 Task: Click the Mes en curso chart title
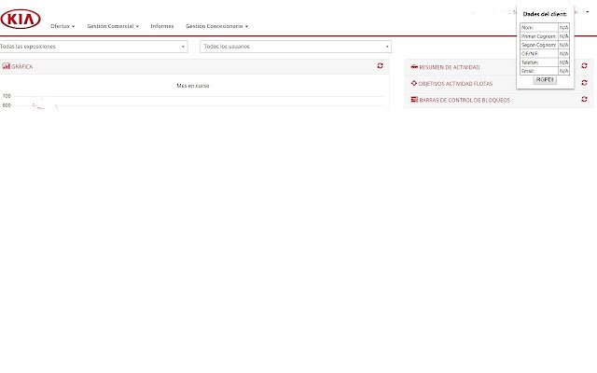click(193, 86)
